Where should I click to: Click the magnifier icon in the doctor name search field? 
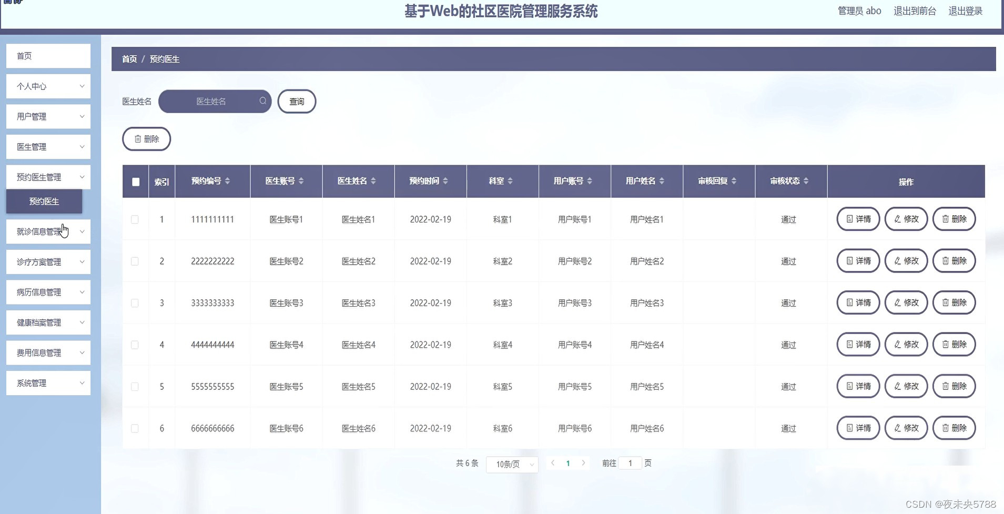point(262,101)
